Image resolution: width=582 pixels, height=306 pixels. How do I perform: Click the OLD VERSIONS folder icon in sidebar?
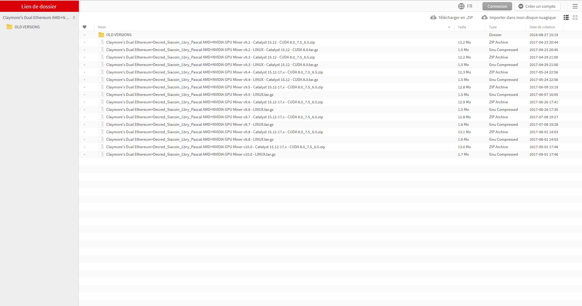point(9,27)
